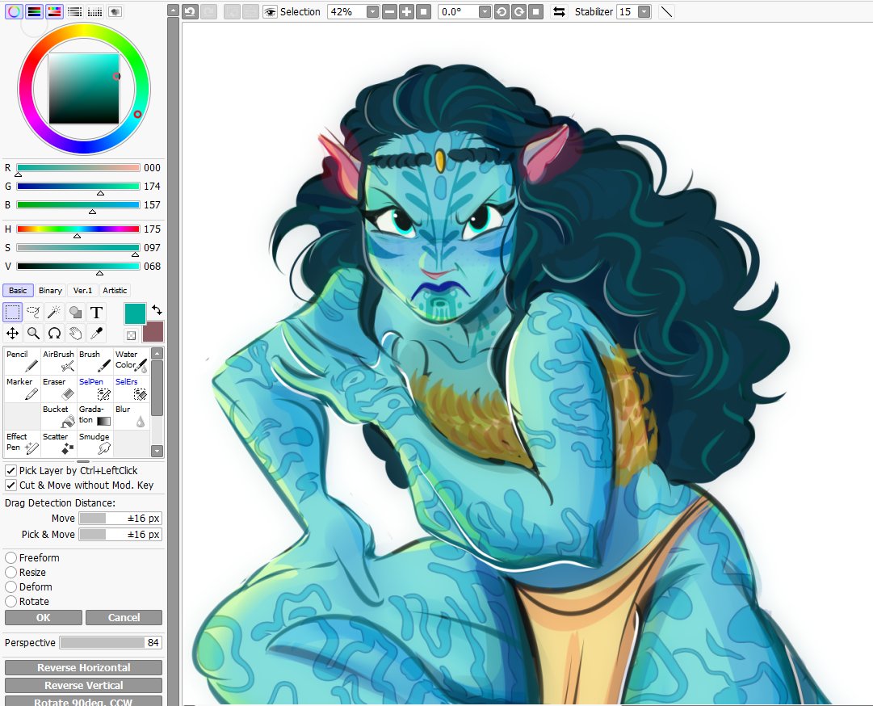Select the Move tool
The height and width of the screenshot is (706, 873).
13,334
